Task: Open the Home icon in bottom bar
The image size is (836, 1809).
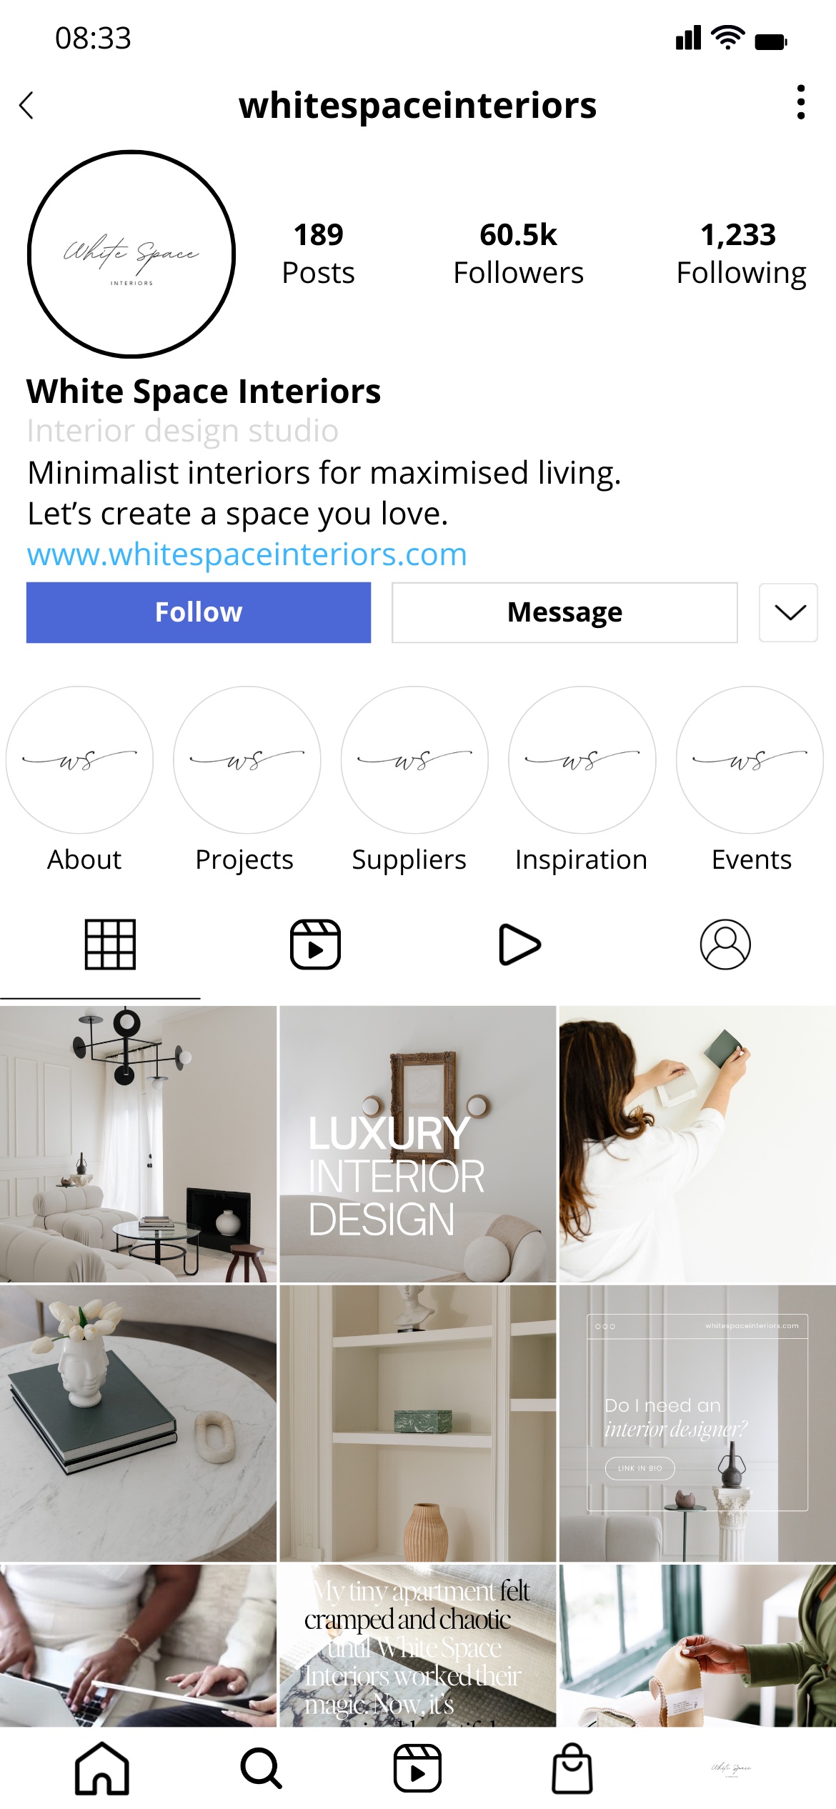Action: 102,1768
